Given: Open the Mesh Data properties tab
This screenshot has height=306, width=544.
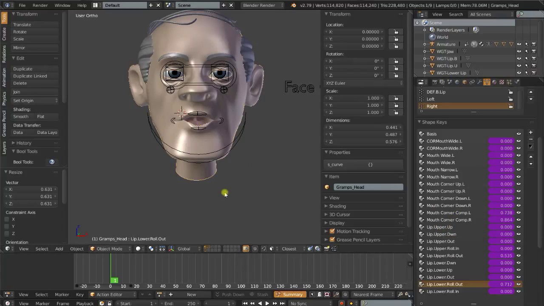Looking at the screenshot, I should coord(487,82).
